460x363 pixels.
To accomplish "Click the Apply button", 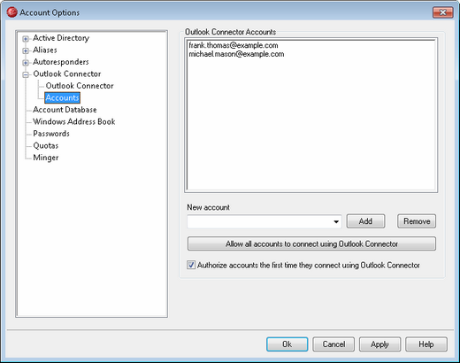I will [379, 344].
